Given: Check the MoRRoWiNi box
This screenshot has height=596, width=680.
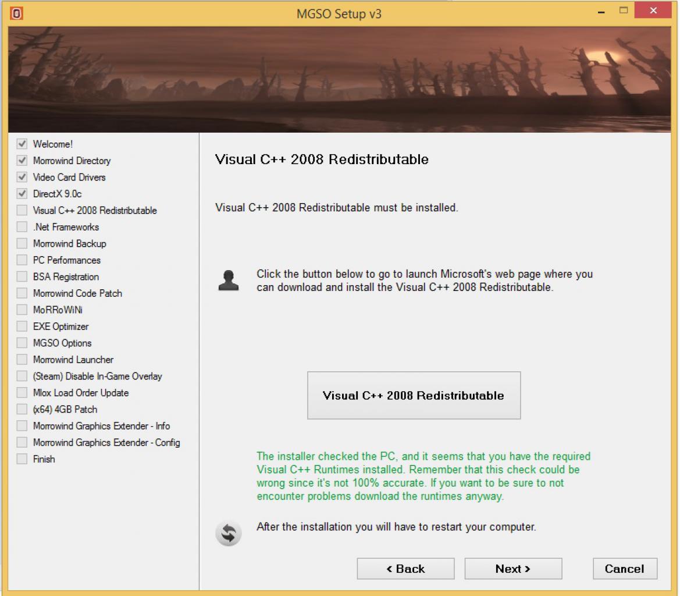Looking at the screenshot, I should point(22,309).
